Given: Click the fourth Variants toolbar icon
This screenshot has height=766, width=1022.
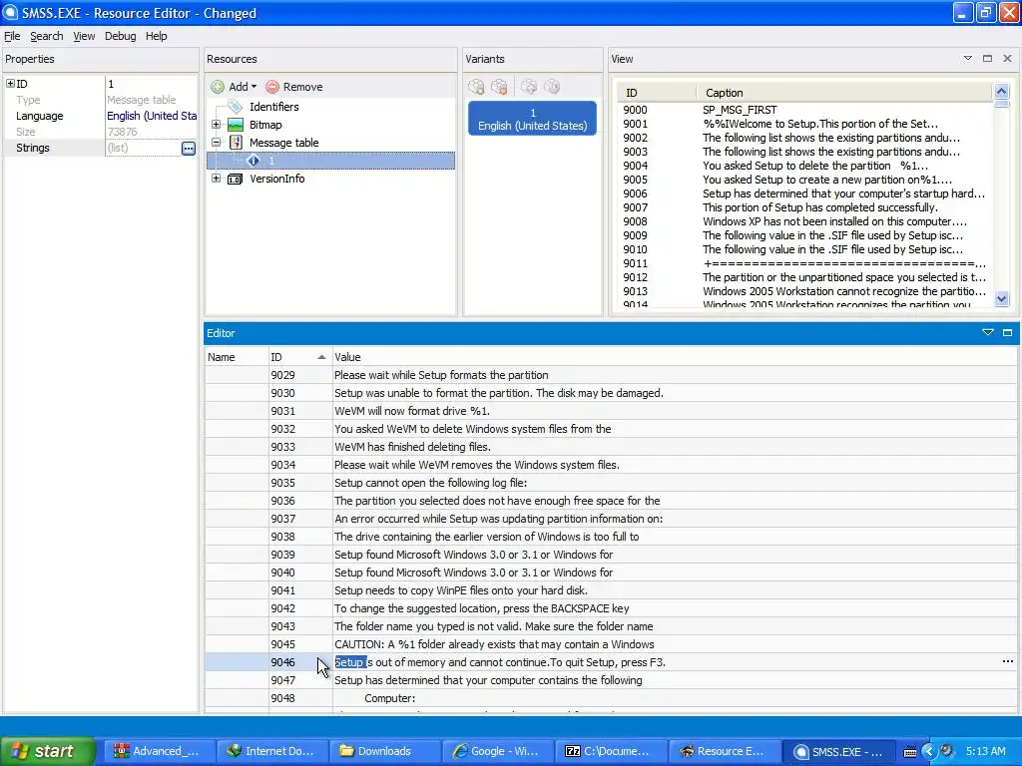Looking at the screenshot, I should (x=552, y=87).
